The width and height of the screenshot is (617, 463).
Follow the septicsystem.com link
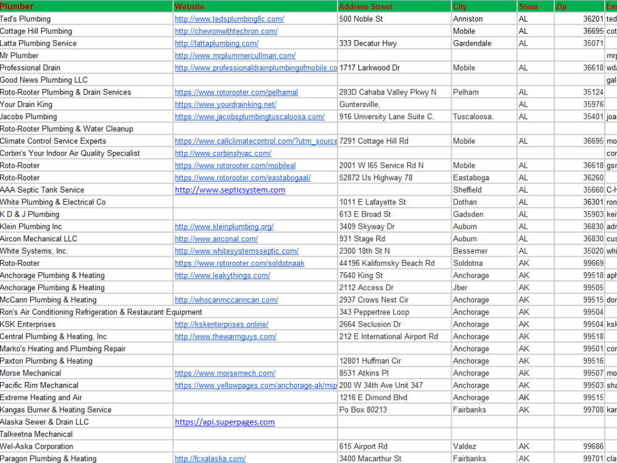[230, 190]
